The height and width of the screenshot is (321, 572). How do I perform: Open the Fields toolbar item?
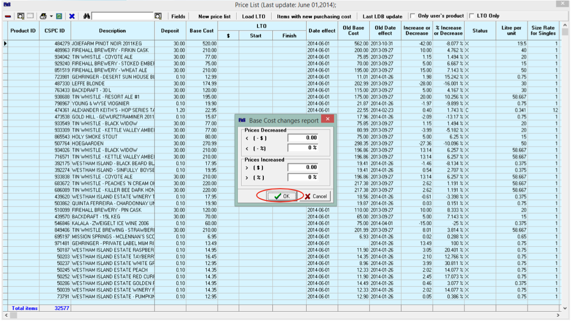(x=178, y=16)
